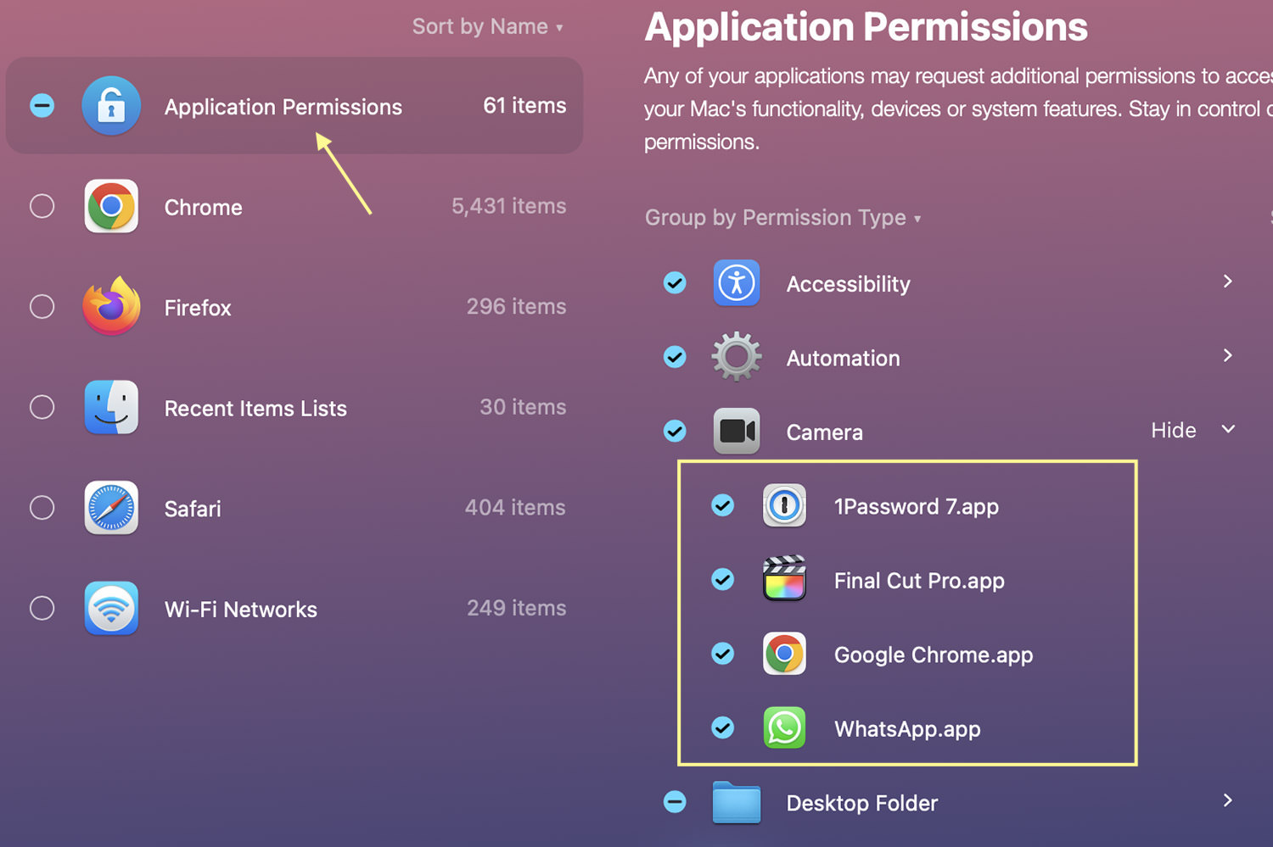Click the Automation gear icon
Screen dimensions: 1273x847
pos(737,357)
